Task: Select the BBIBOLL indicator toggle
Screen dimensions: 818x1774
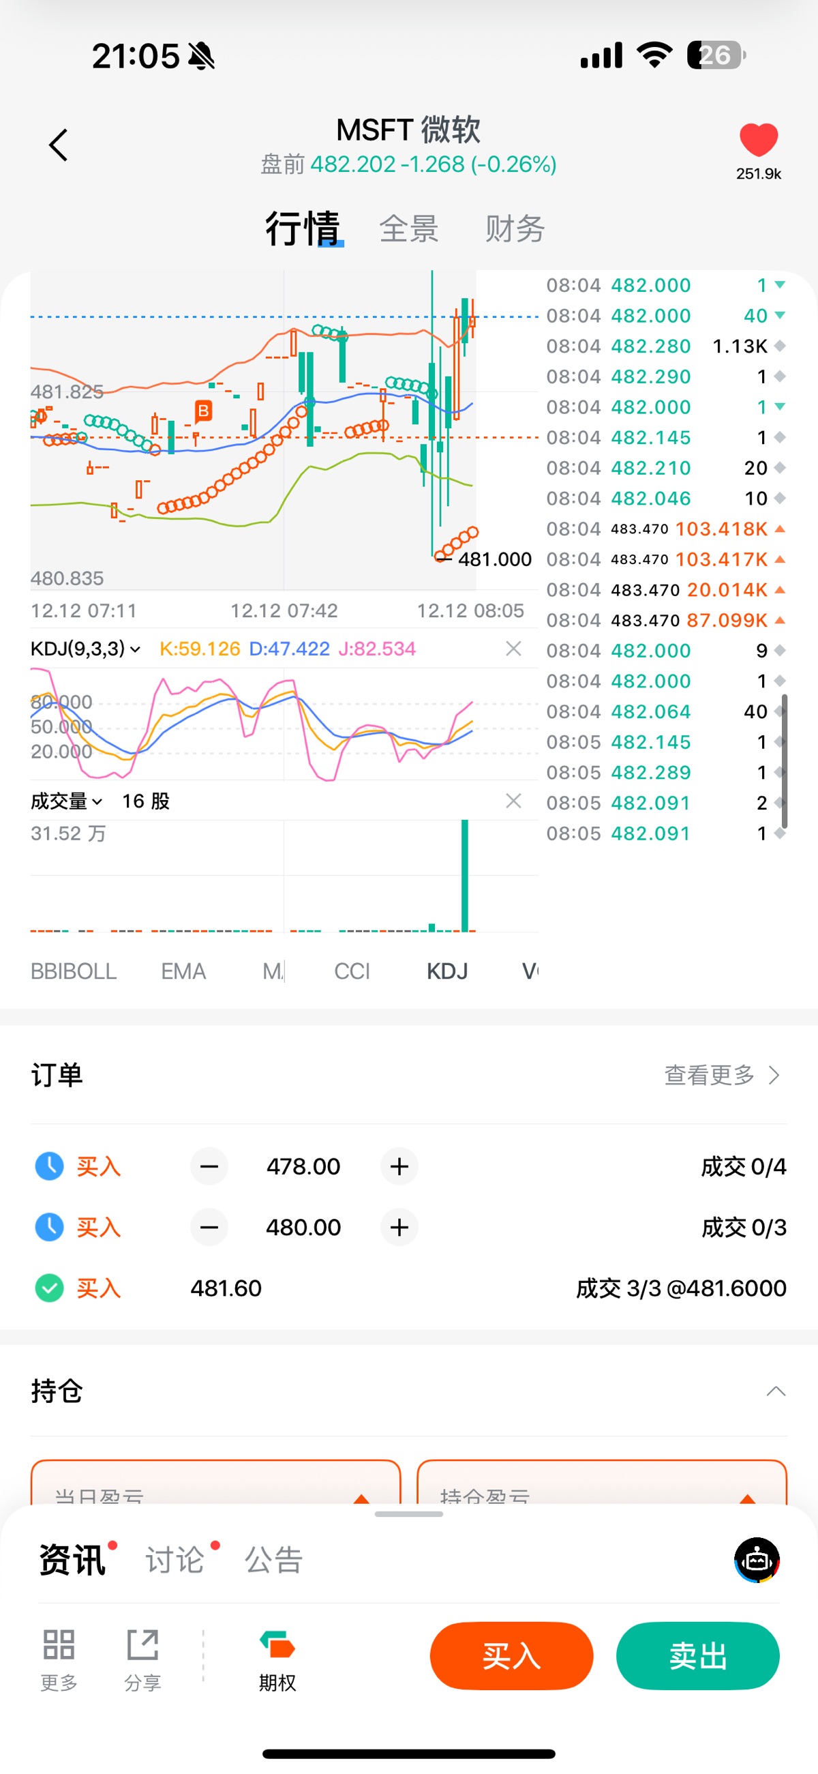Action: coord(74,971)
